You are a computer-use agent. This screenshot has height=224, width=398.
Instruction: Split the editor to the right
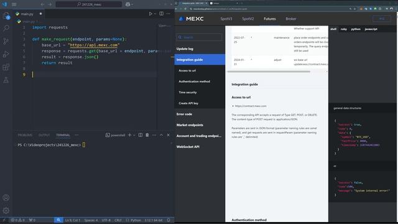tap(162, 14)
